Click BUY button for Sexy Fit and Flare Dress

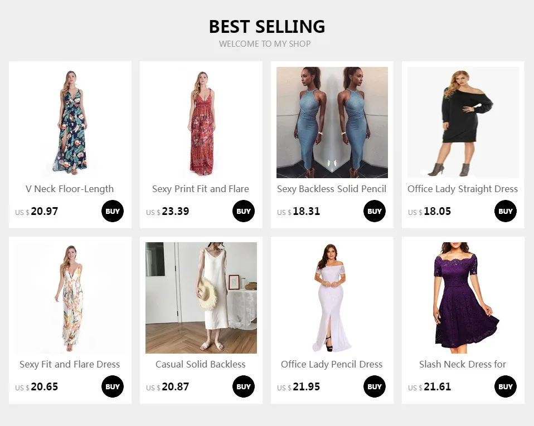click(x=113, y=386)
